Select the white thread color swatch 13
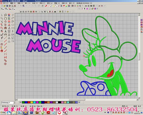This screenshot has height=115, width=143. 57,102
